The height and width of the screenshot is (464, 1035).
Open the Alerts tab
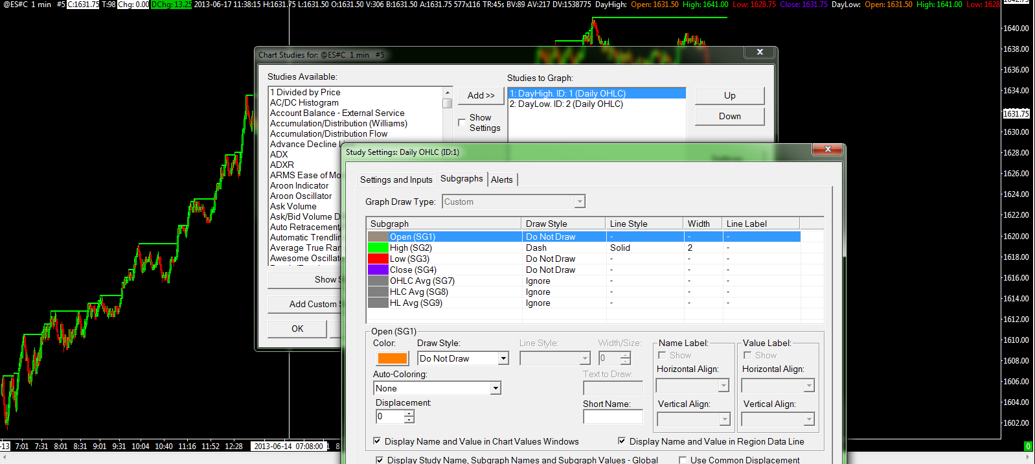(x=501, y=180)
